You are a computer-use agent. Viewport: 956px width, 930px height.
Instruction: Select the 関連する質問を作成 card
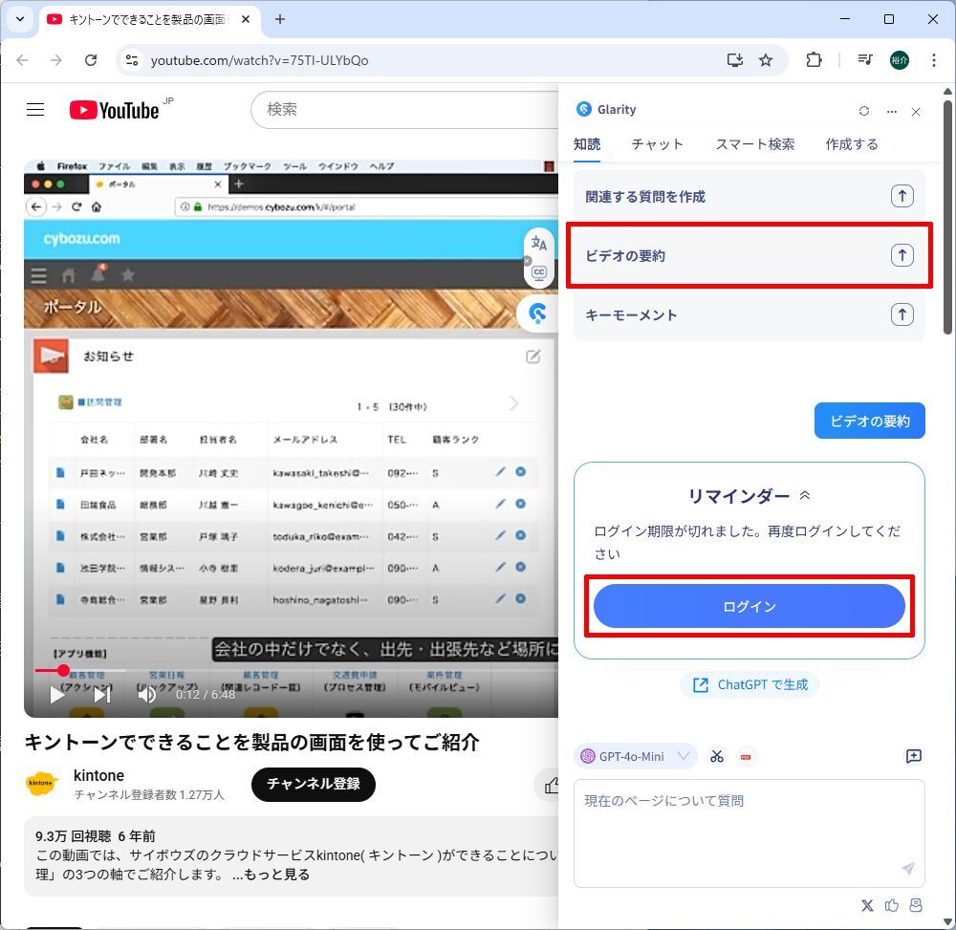pyautogui.click(x=750, y=196)
